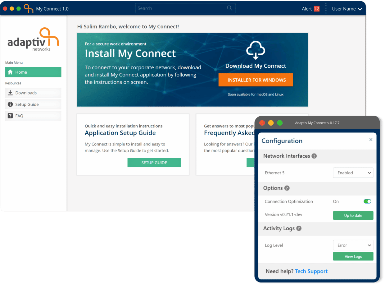The height and width of the screenshot is (285, 385).
Task: Click the search magnifier icon
Action: click(229, 8)
